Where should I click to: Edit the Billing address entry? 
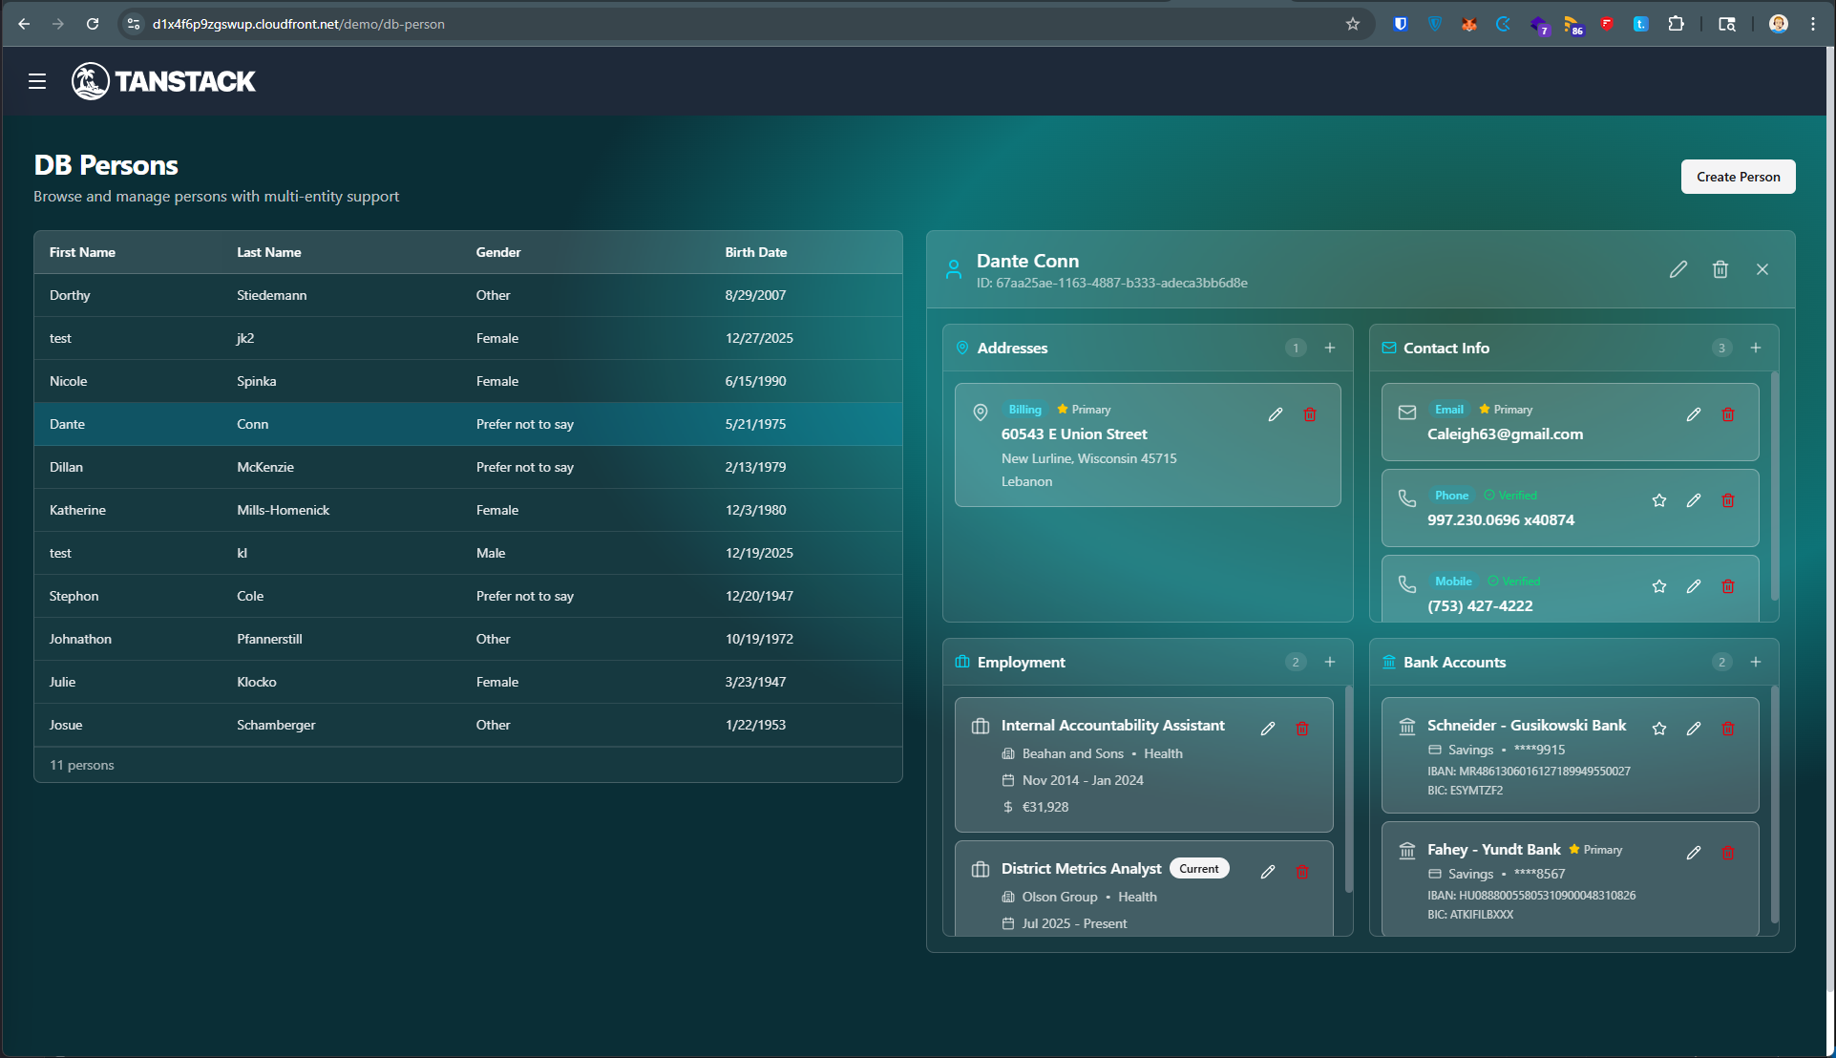point(1276,414)
